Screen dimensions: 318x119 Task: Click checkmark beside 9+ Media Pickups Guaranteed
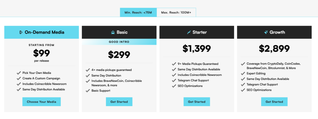(174, 64)
